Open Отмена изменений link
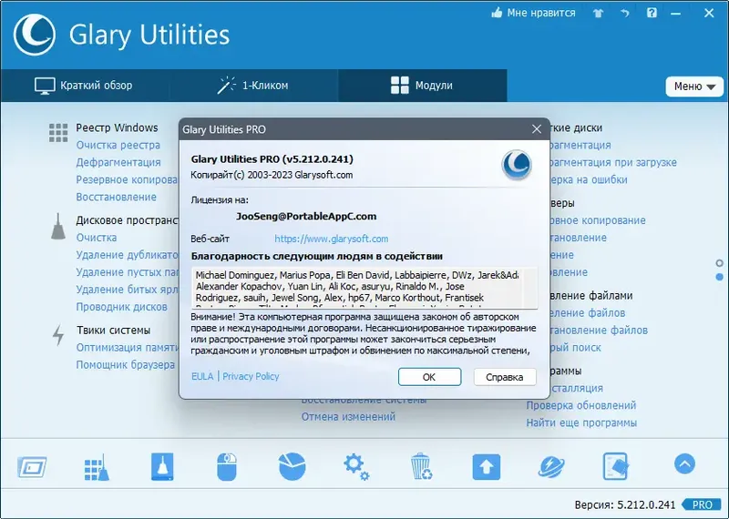Viewport: 729px width, 519px height. (348, 417)
